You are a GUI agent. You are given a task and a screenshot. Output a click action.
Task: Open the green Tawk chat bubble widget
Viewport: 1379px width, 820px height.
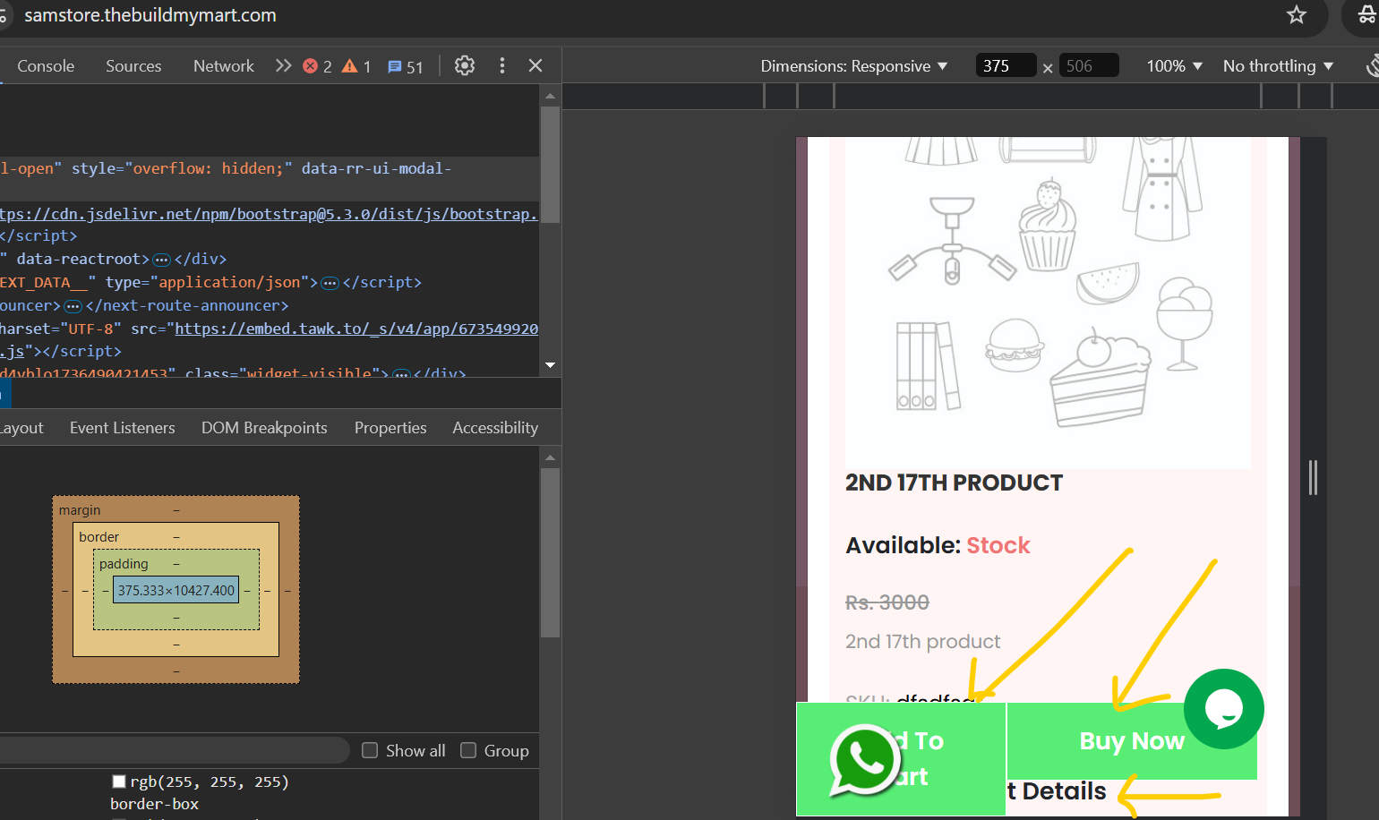pyautogui.click(x=1223, y=709)
